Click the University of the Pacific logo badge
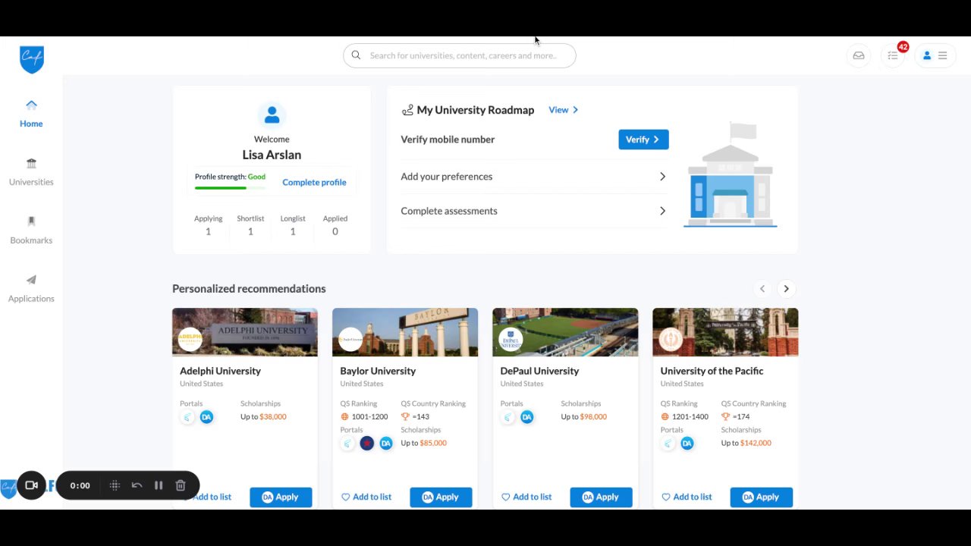The image size is (971, 546). point(671,339)
